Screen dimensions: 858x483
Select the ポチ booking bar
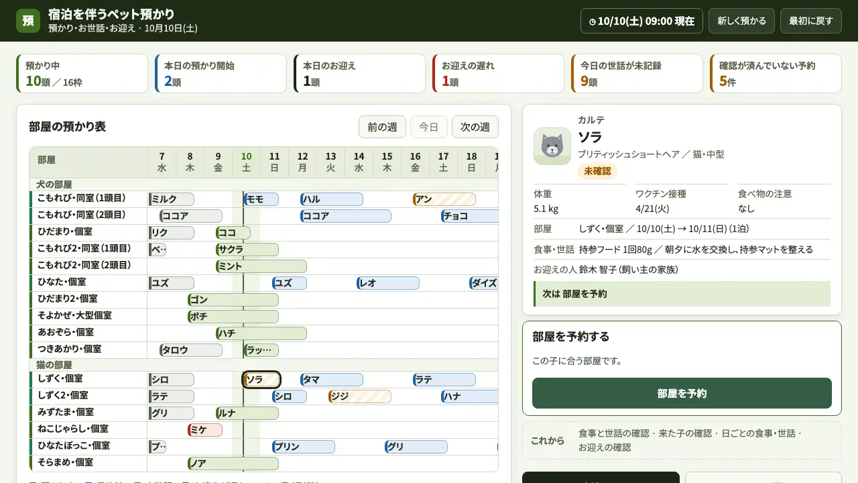pos(233,317)
